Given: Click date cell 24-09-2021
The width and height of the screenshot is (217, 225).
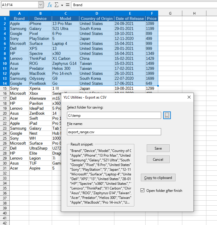Looking at the screenshot, I should (x=130, y=23).
